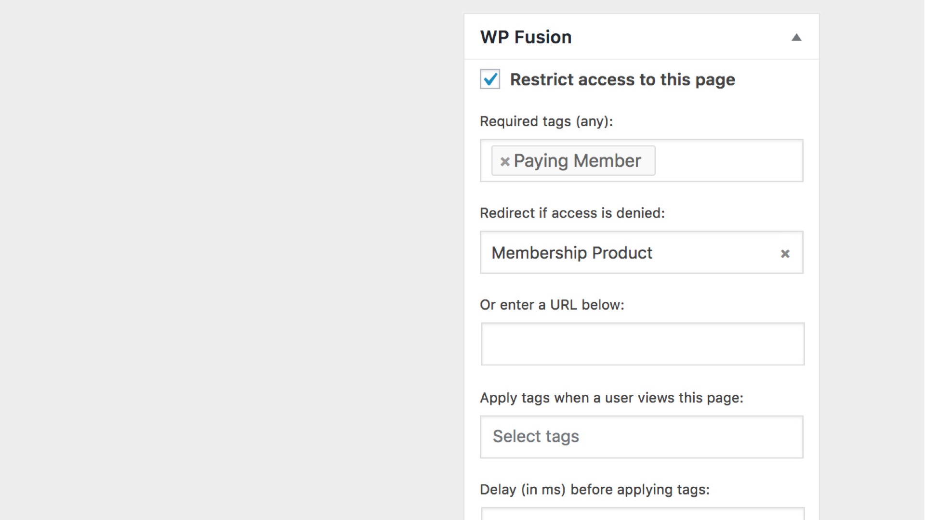This screenshot has height=520, width=925.
Task: Click the Select tags placeholder text
Action: pos(535,436)
